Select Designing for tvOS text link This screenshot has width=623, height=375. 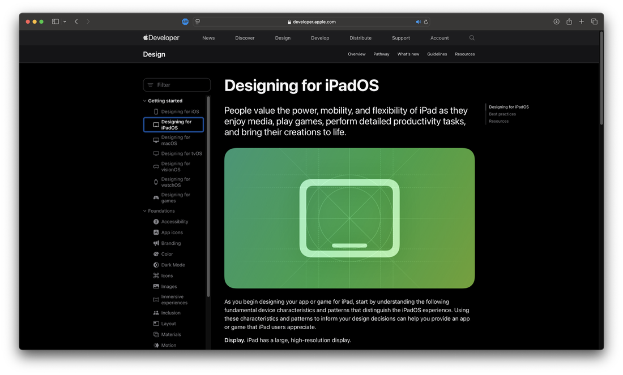tap(182, 154)
